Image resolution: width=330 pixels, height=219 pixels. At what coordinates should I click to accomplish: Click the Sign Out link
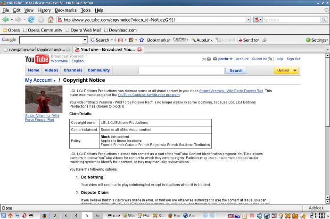coord(293,59)
